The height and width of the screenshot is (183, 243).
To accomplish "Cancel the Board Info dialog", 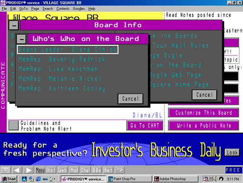I will (x=204, y=95).
